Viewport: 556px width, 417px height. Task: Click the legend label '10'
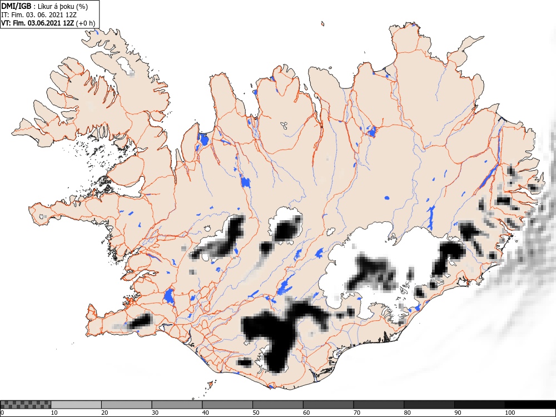54,413
